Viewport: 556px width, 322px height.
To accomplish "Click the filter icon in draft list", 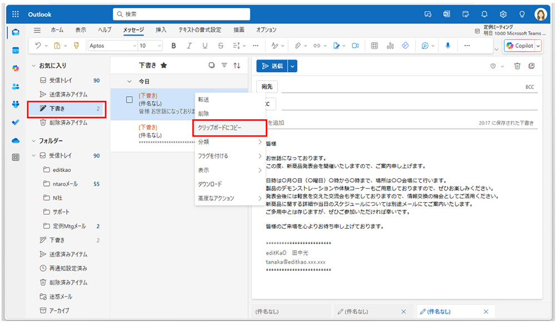I will coord(224,65).
